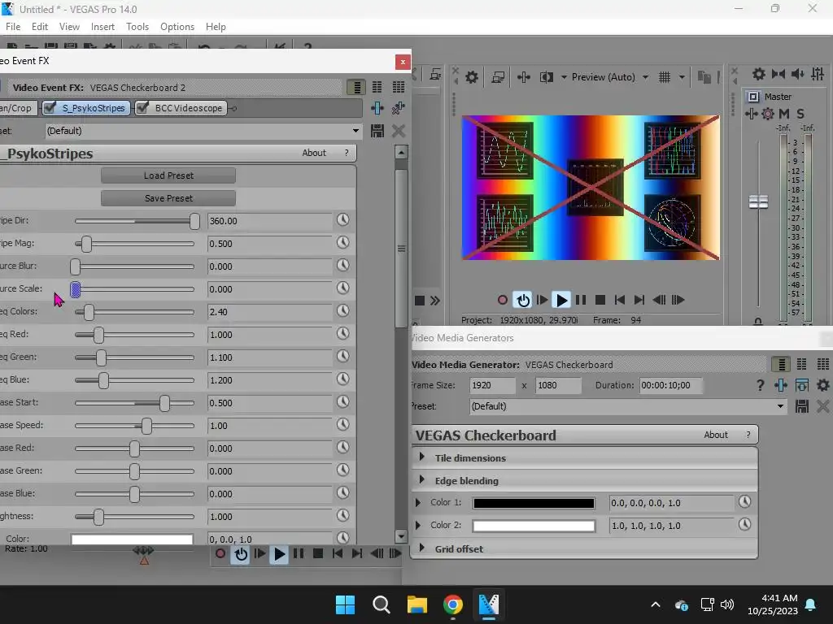833x624 pixels.
Task: Open preview Project Video Properties gear icon
Action: [471, 77]
